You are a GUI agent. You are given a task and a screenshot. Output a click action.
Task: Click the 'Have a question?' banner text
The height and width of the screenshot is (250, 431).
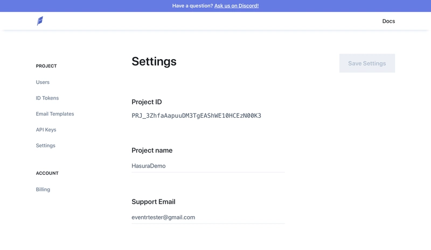click(x=192, y=6)
